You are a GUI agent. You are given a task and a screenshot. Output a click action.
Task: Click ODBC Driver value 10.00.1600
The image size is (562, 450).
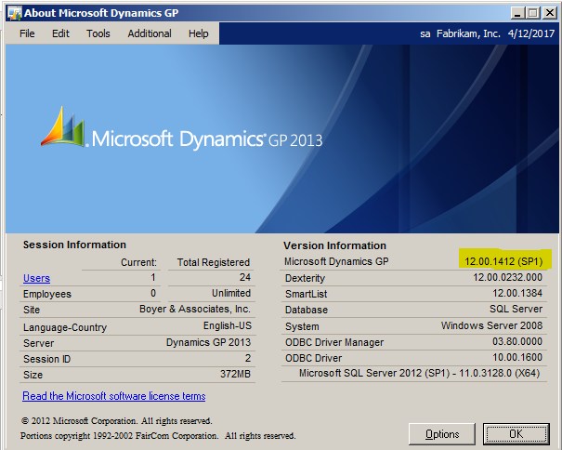coord(517,357)
